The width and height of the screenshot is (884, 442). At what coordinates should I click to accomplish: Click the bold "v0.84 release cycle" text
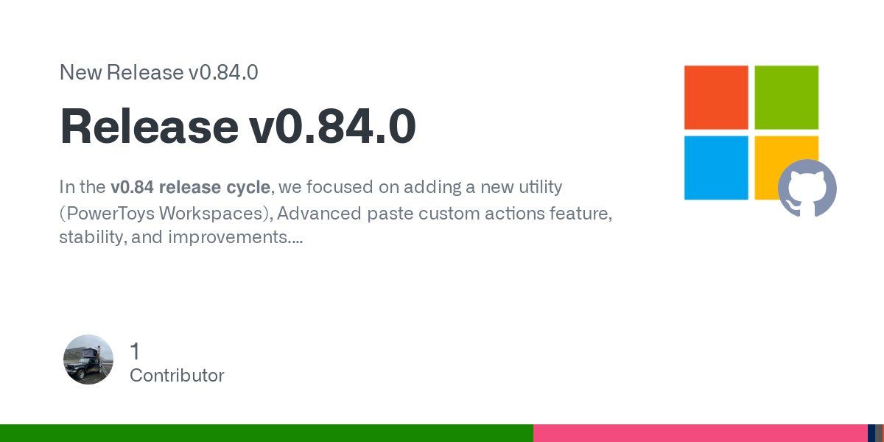tap(190, 187)
